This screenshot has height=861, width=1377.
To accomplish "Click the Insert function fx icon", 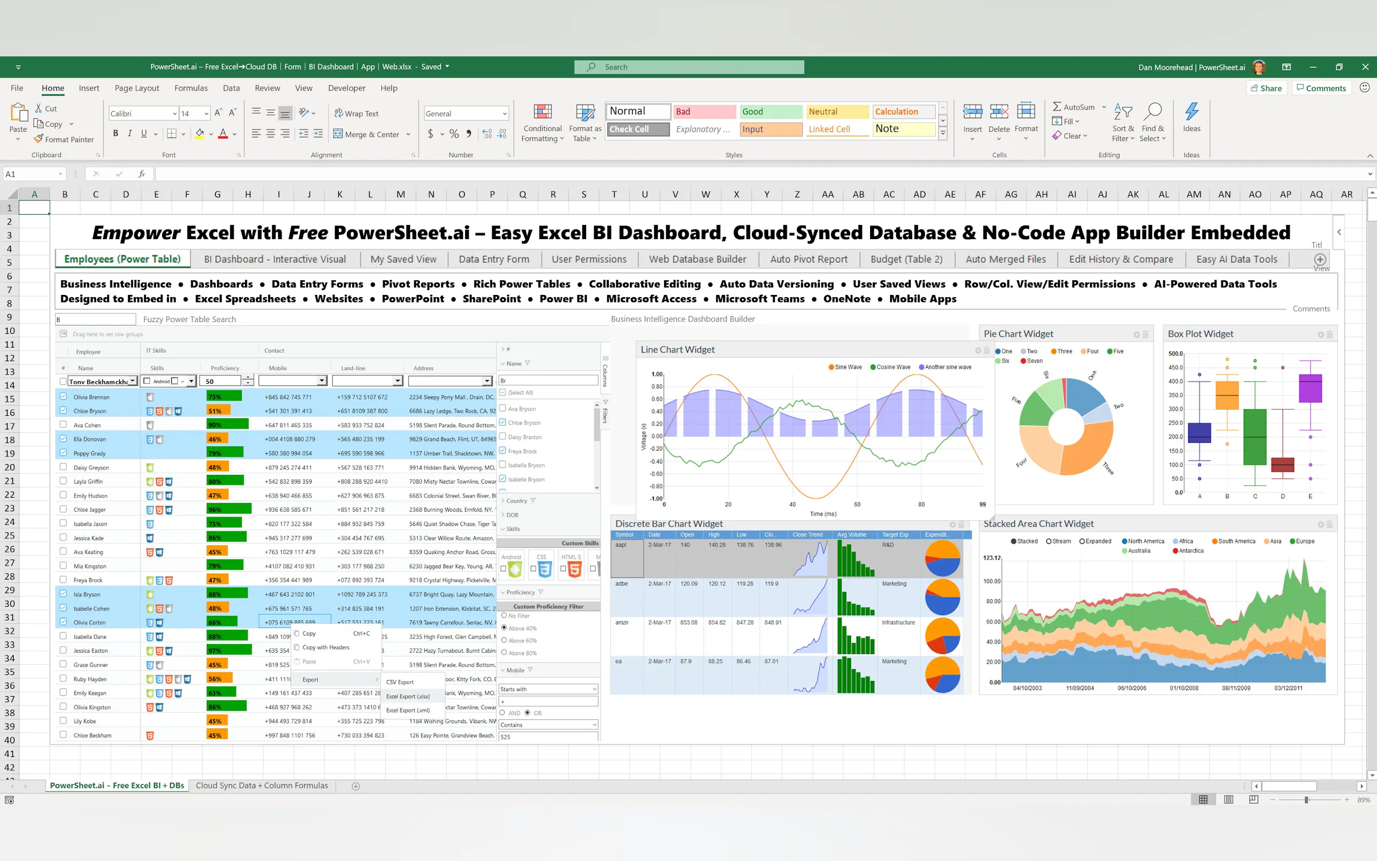I will 141,174.
